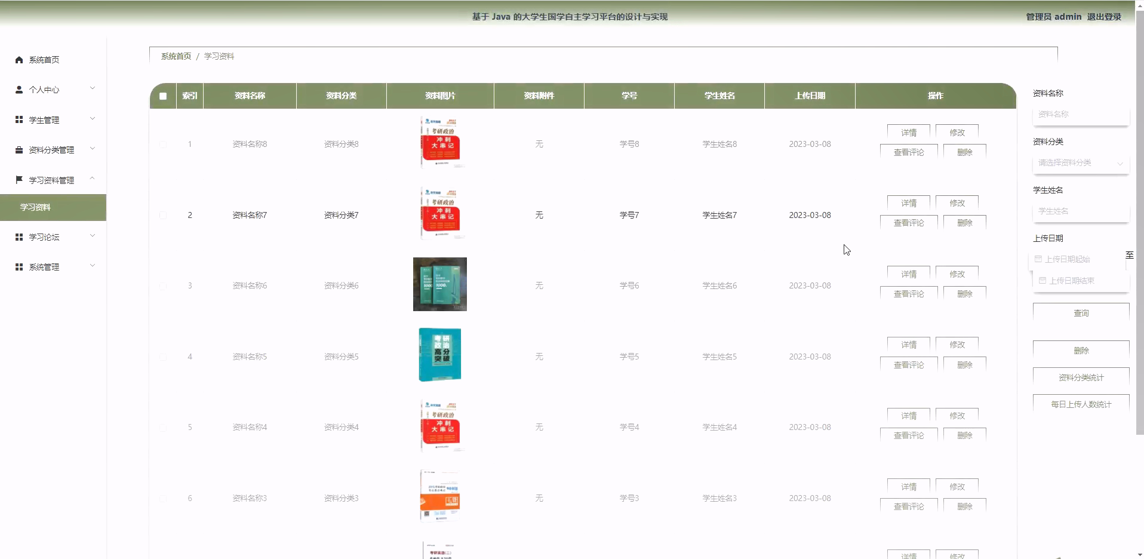The width and height of the screenshot is (1144, 559).
Task: Click 修改 for row 资料名称5
Action: [x=957, y=345]
